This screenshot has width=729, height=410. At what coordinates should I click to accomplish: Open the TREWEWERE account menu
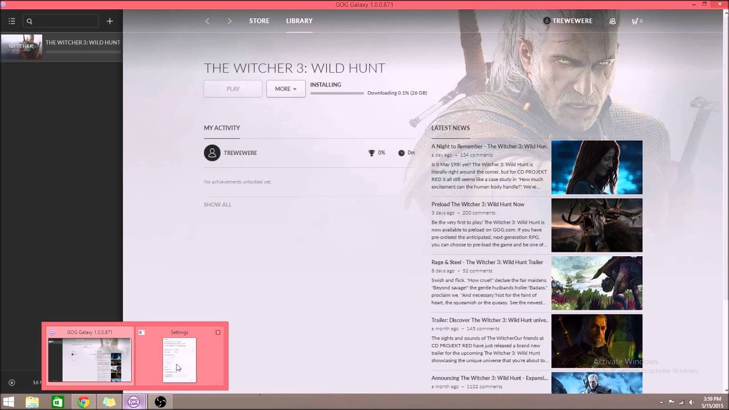click(x=568, y=21)
